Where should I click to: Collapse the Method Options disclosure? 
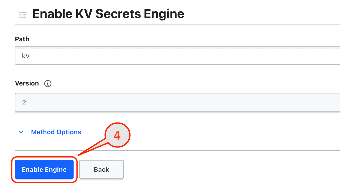point(56,132)
